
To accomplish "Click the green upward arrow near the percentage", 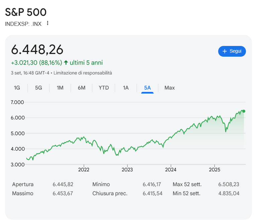I will [66, 63].
